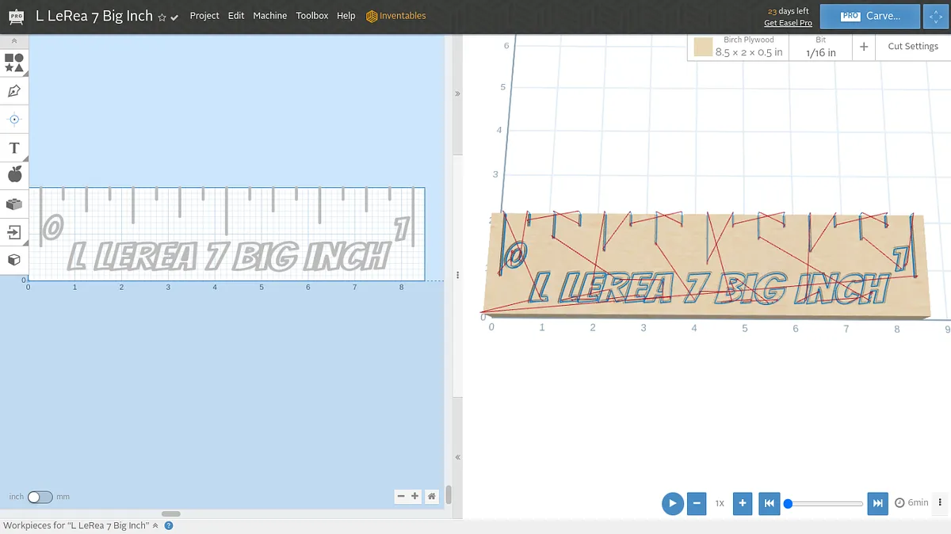Viewport: 951px width, 534px height.
Task: Click the help question mark icon
Action: 169,526
